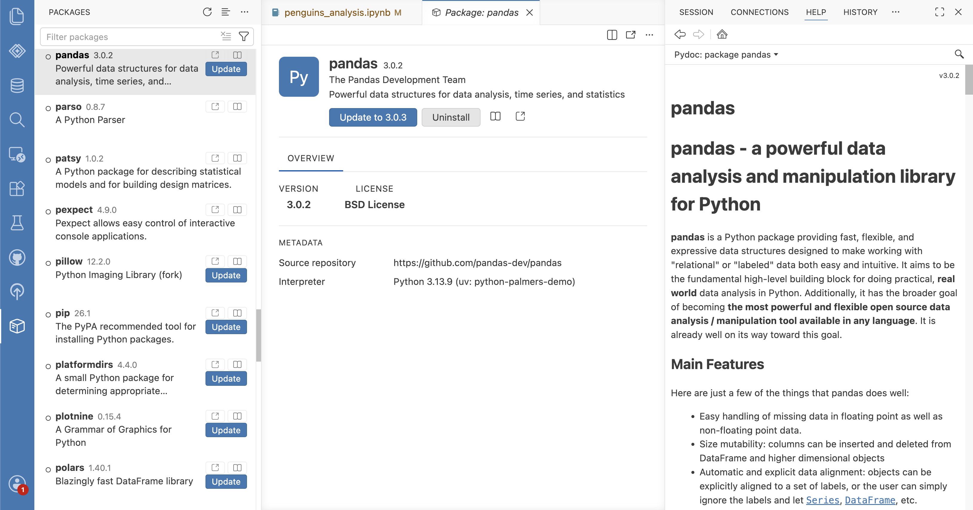Screen dimensions: 973x510
Task: Open patsy row documentation book icon
Action: 237,158
